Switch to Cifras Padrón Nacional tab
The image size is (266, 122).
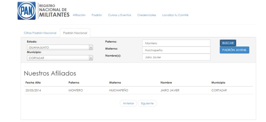[x=40, y=33]
